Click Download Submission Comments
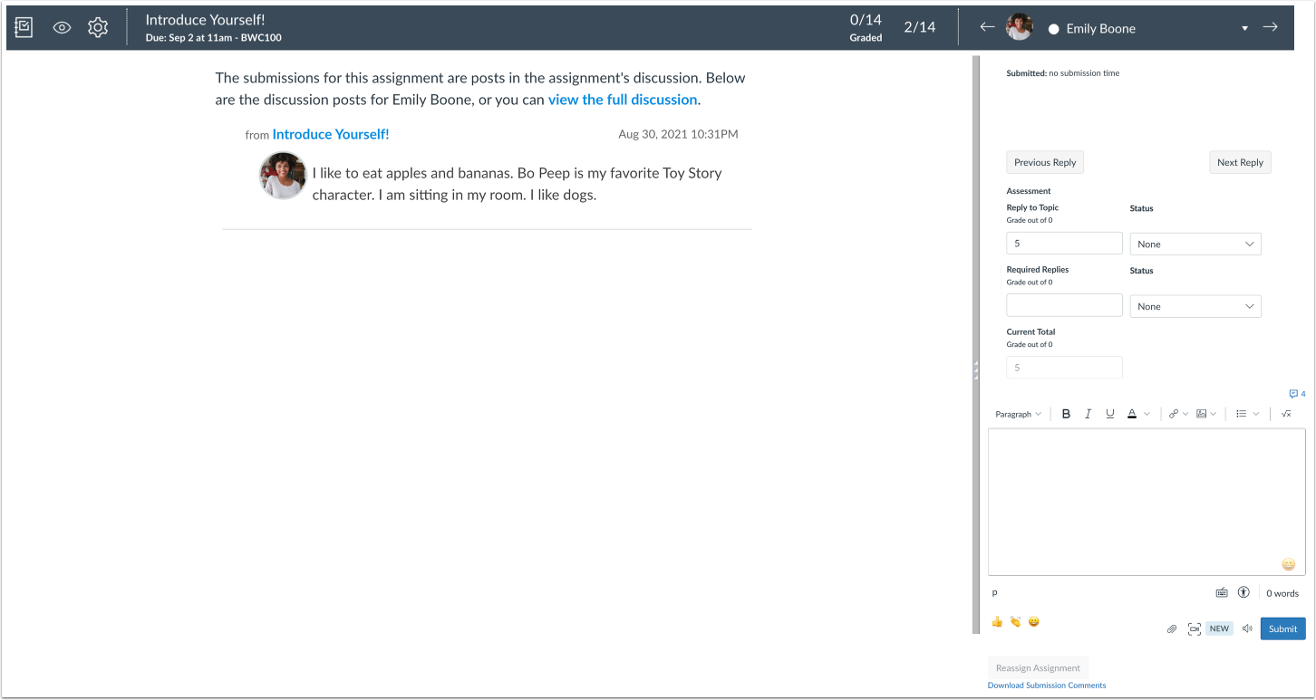Image resolution: width=1316 pixels, height=700 pixels. coord(1047,685)
